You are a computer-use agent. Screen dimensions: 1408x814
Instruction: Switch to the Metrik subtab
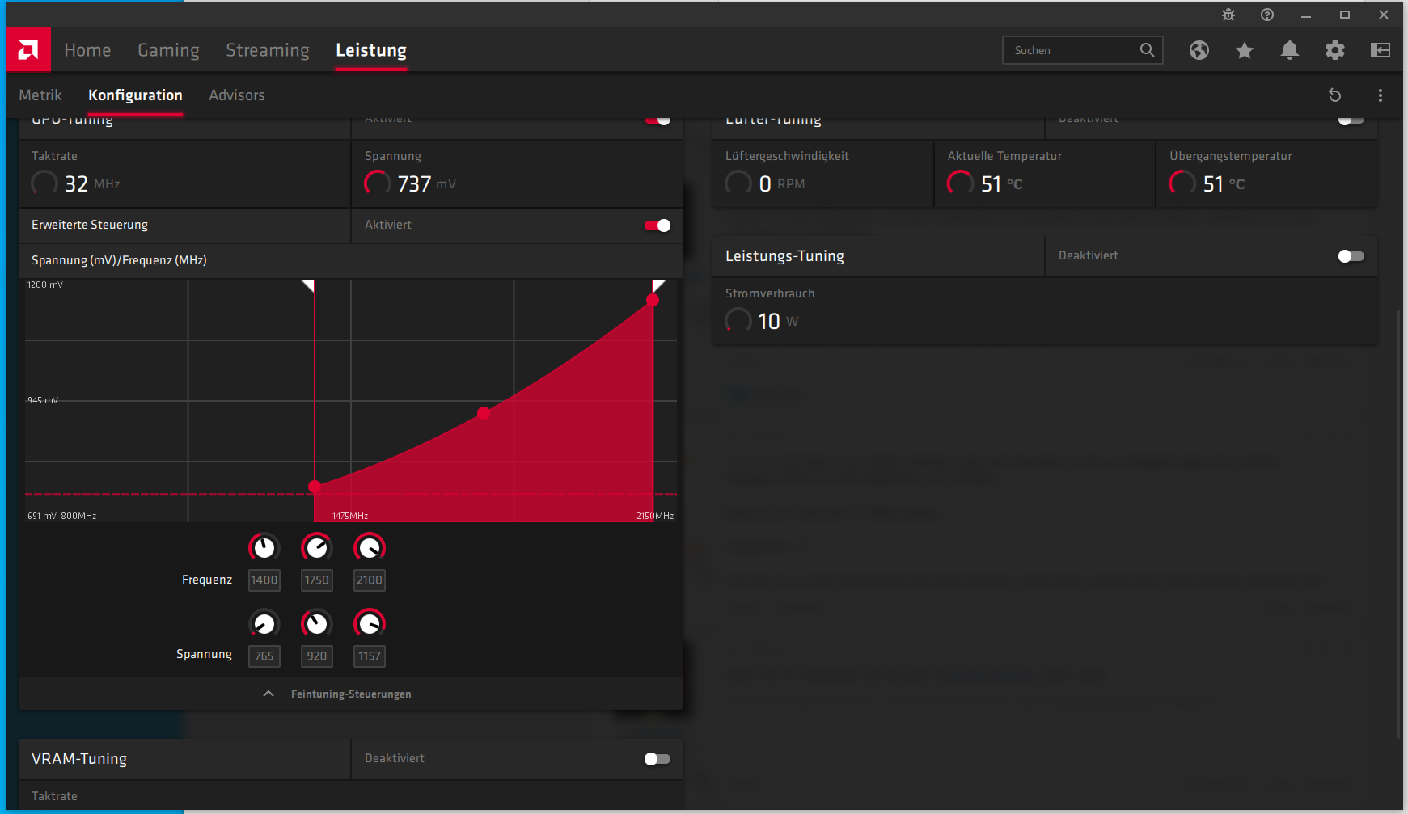pyautogui.click(x=40, y=95)
